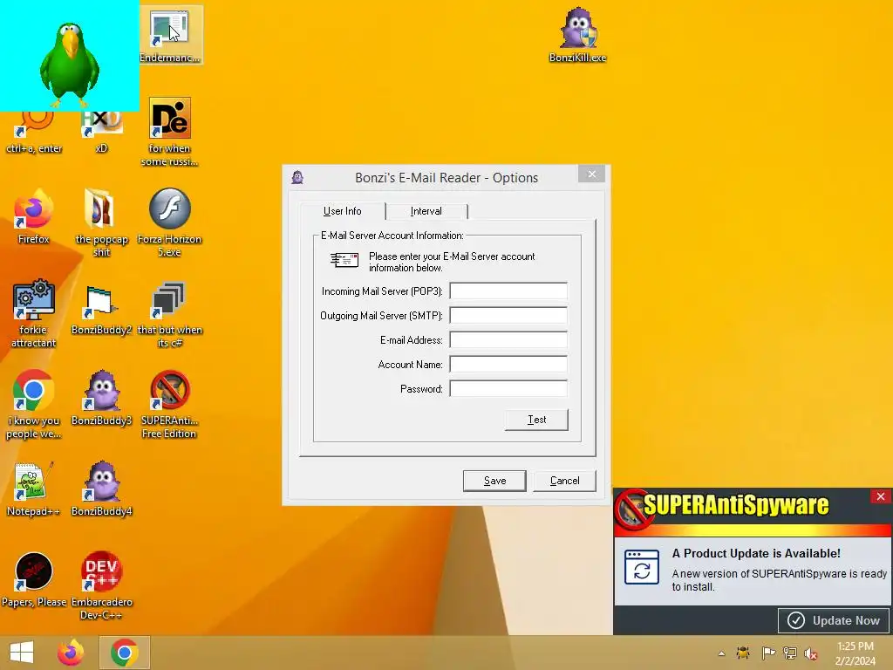Click Save in the Options dialog
Image resolution: width=893 pixels, height=670 pixels.
click(495, 481)
